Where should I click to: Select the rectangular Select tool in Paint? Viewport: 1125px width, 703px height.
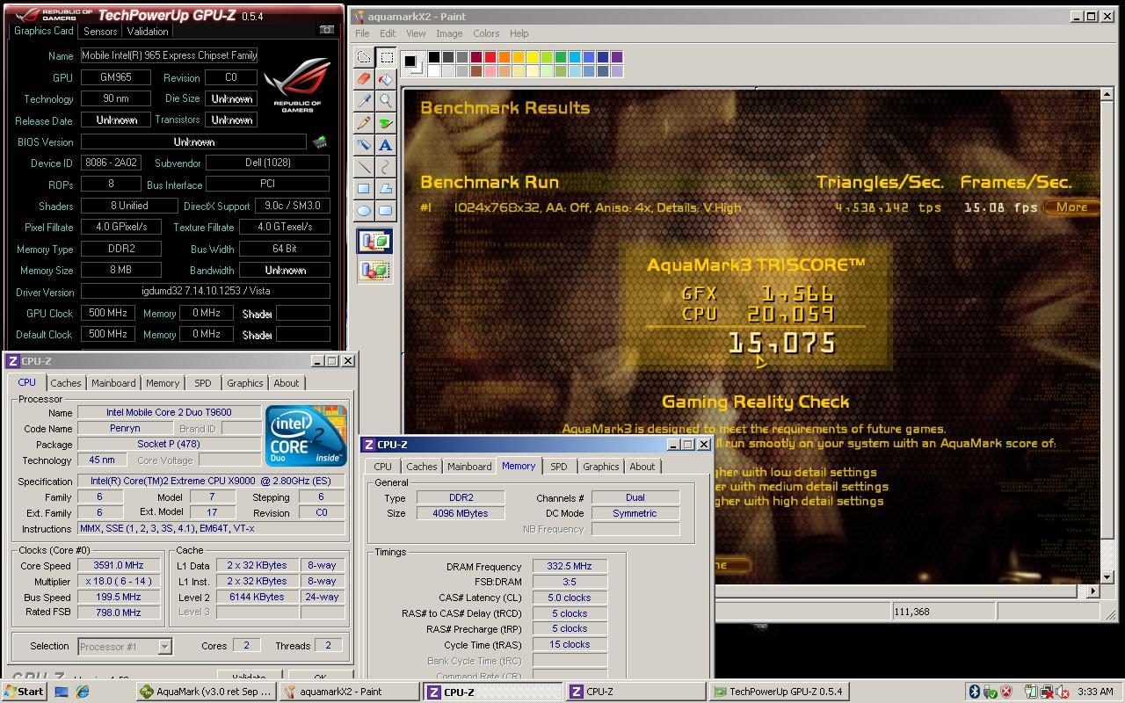tap(386, 58)
